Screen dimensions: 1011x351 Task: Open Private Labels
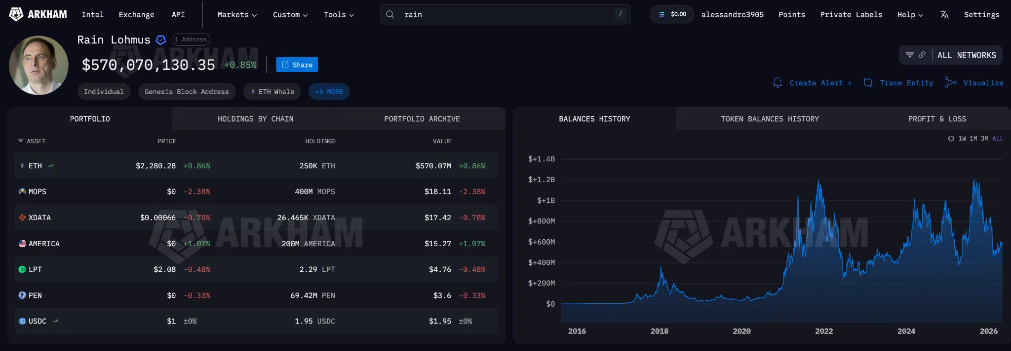coord(851,15)
